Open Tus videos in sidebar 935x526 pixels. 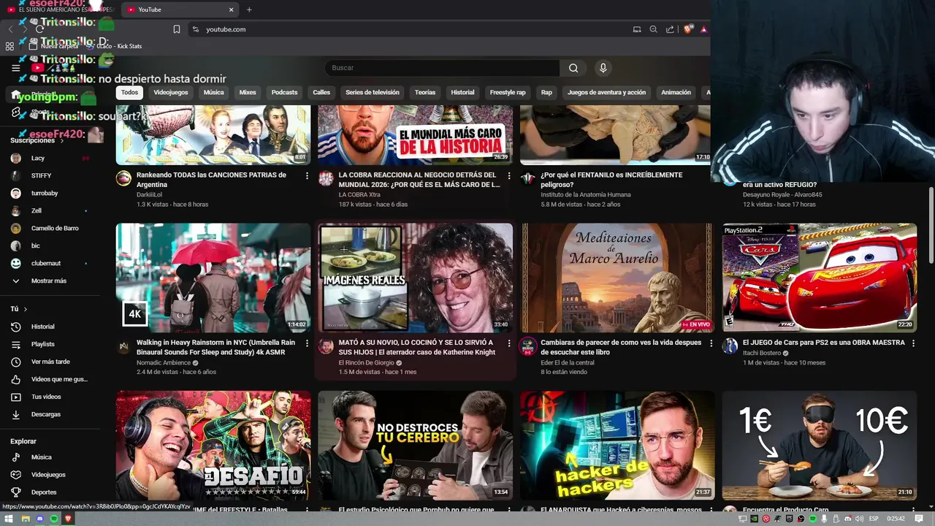click(47, 397)
